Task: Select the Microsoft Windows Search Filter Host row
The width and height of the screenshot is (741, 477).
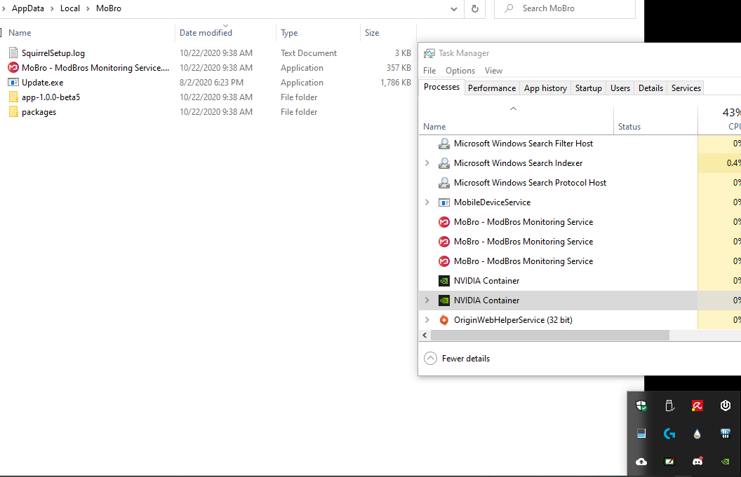Action: pos(580,144)
